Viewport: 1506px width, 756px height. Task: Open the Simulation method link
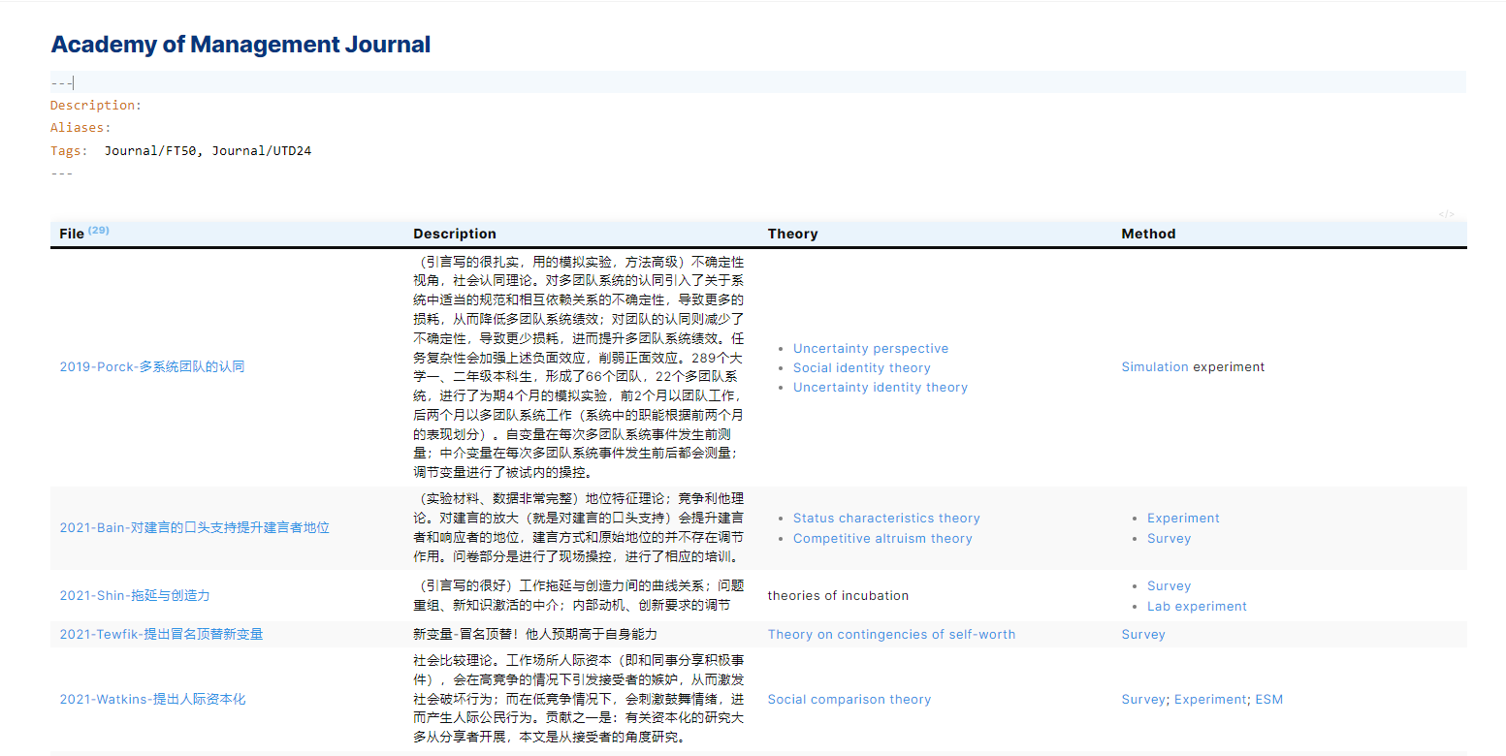(1155, 366)
